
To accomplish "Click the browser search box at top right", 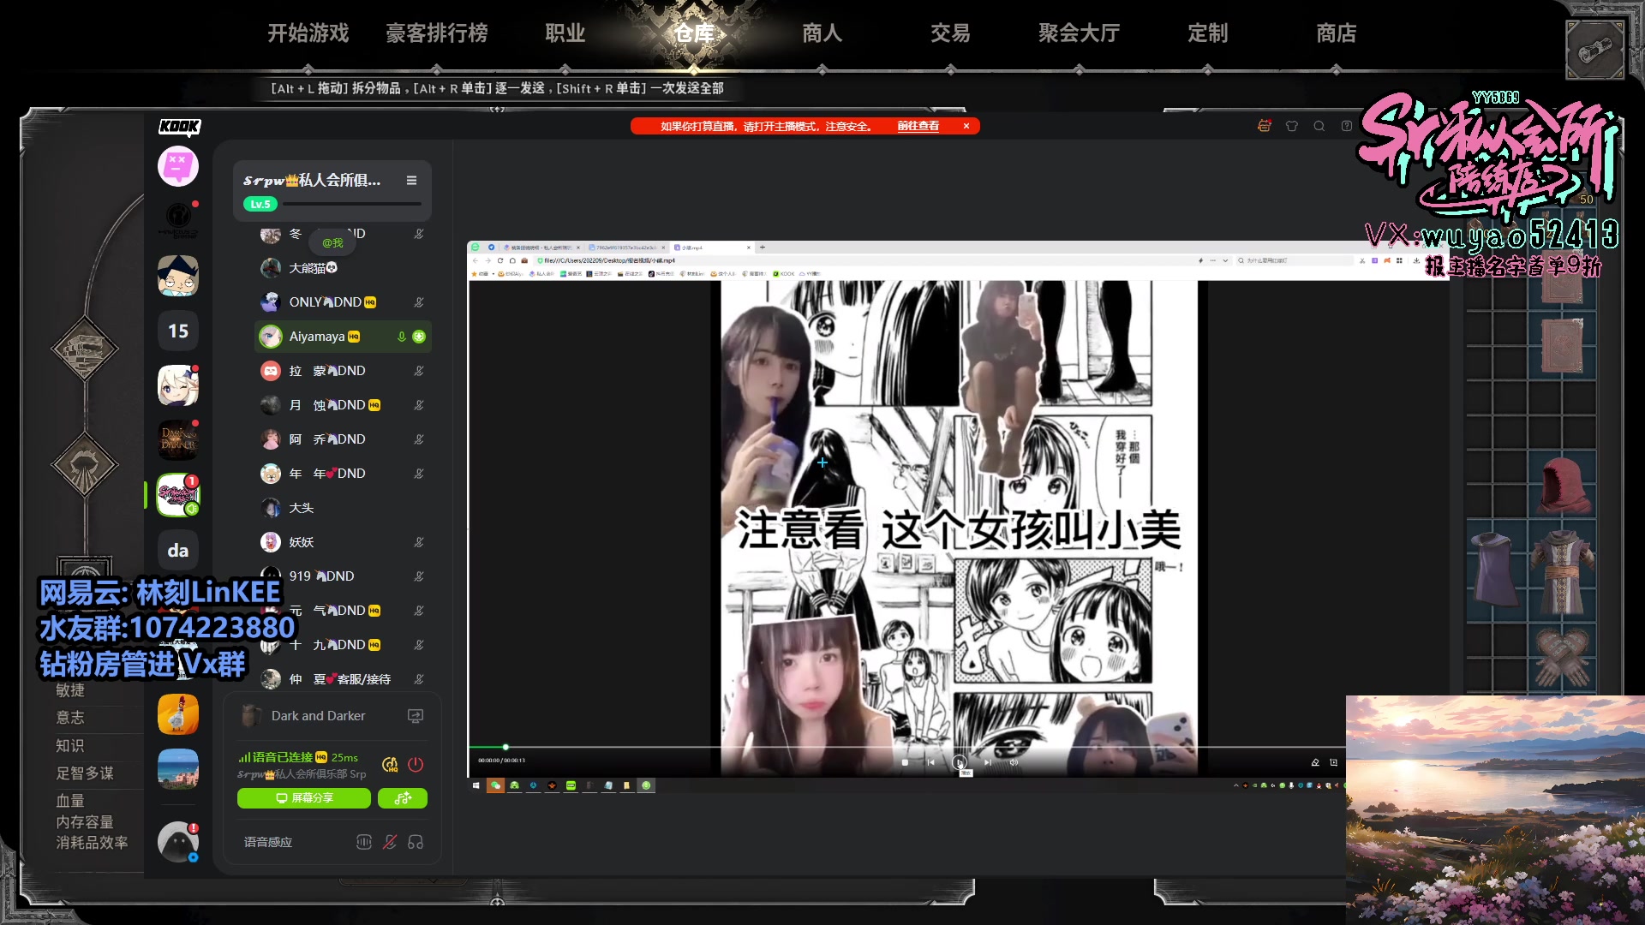I will click(x=1294, y=260).
